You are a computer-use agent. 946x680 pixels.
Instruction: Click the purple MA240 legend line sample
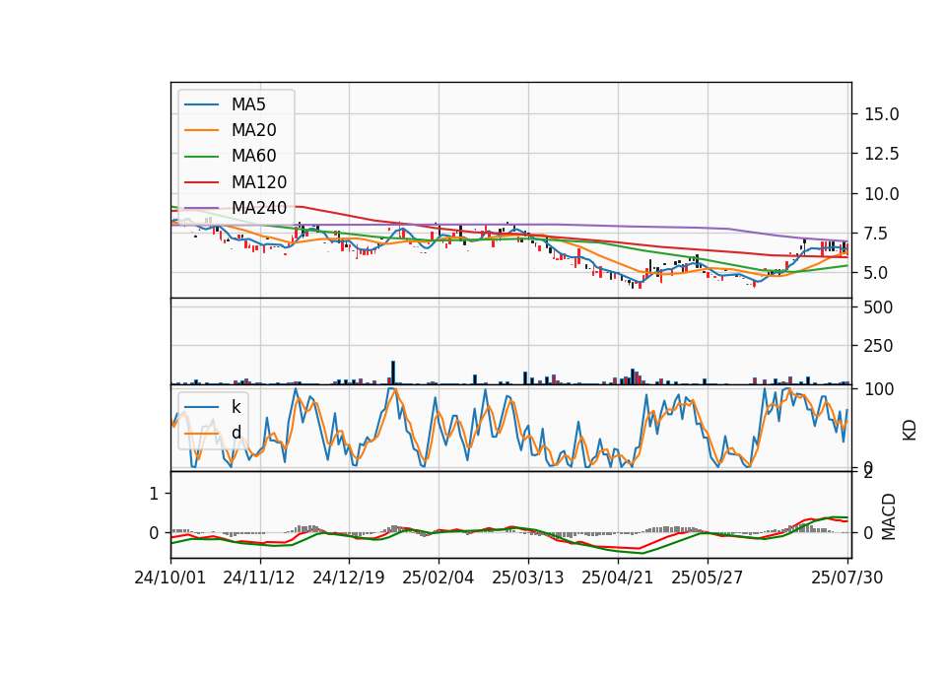click(201, 208)
